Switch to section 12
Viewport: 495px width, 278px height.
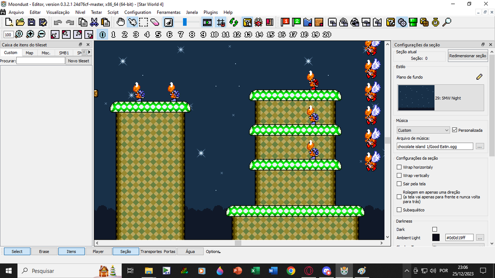(237, 34)
